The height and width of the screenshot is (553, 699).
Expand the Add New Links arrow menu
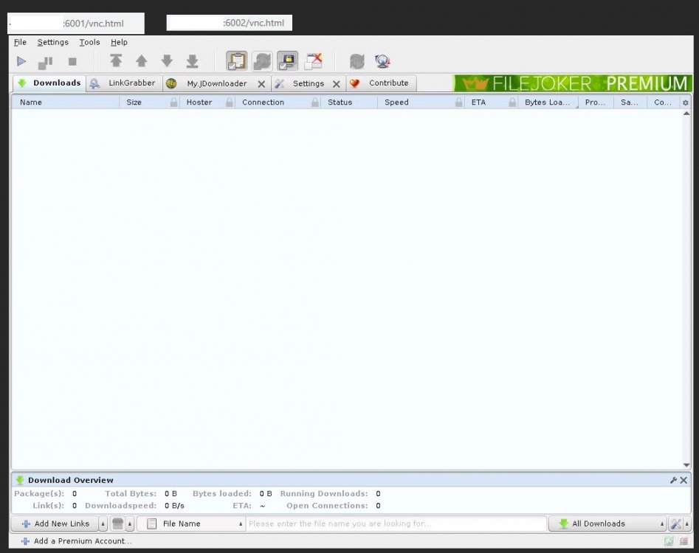pyautogui.click(x=103, y=524)
